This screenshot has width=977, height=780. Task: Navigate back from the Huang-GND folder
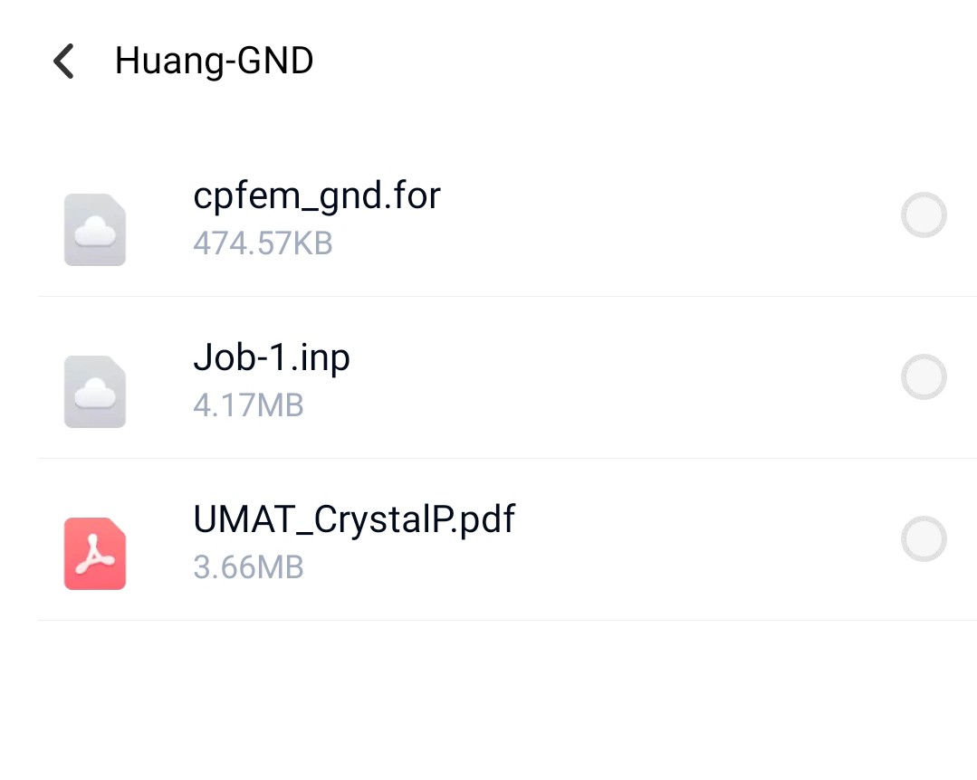[x=61, y=61]
